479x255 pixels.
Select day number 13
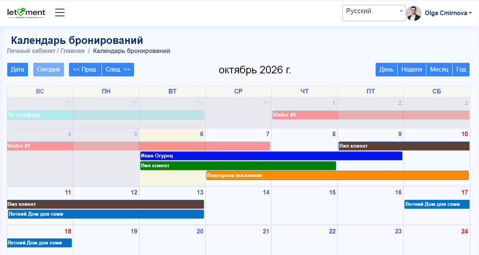point(200,193)
